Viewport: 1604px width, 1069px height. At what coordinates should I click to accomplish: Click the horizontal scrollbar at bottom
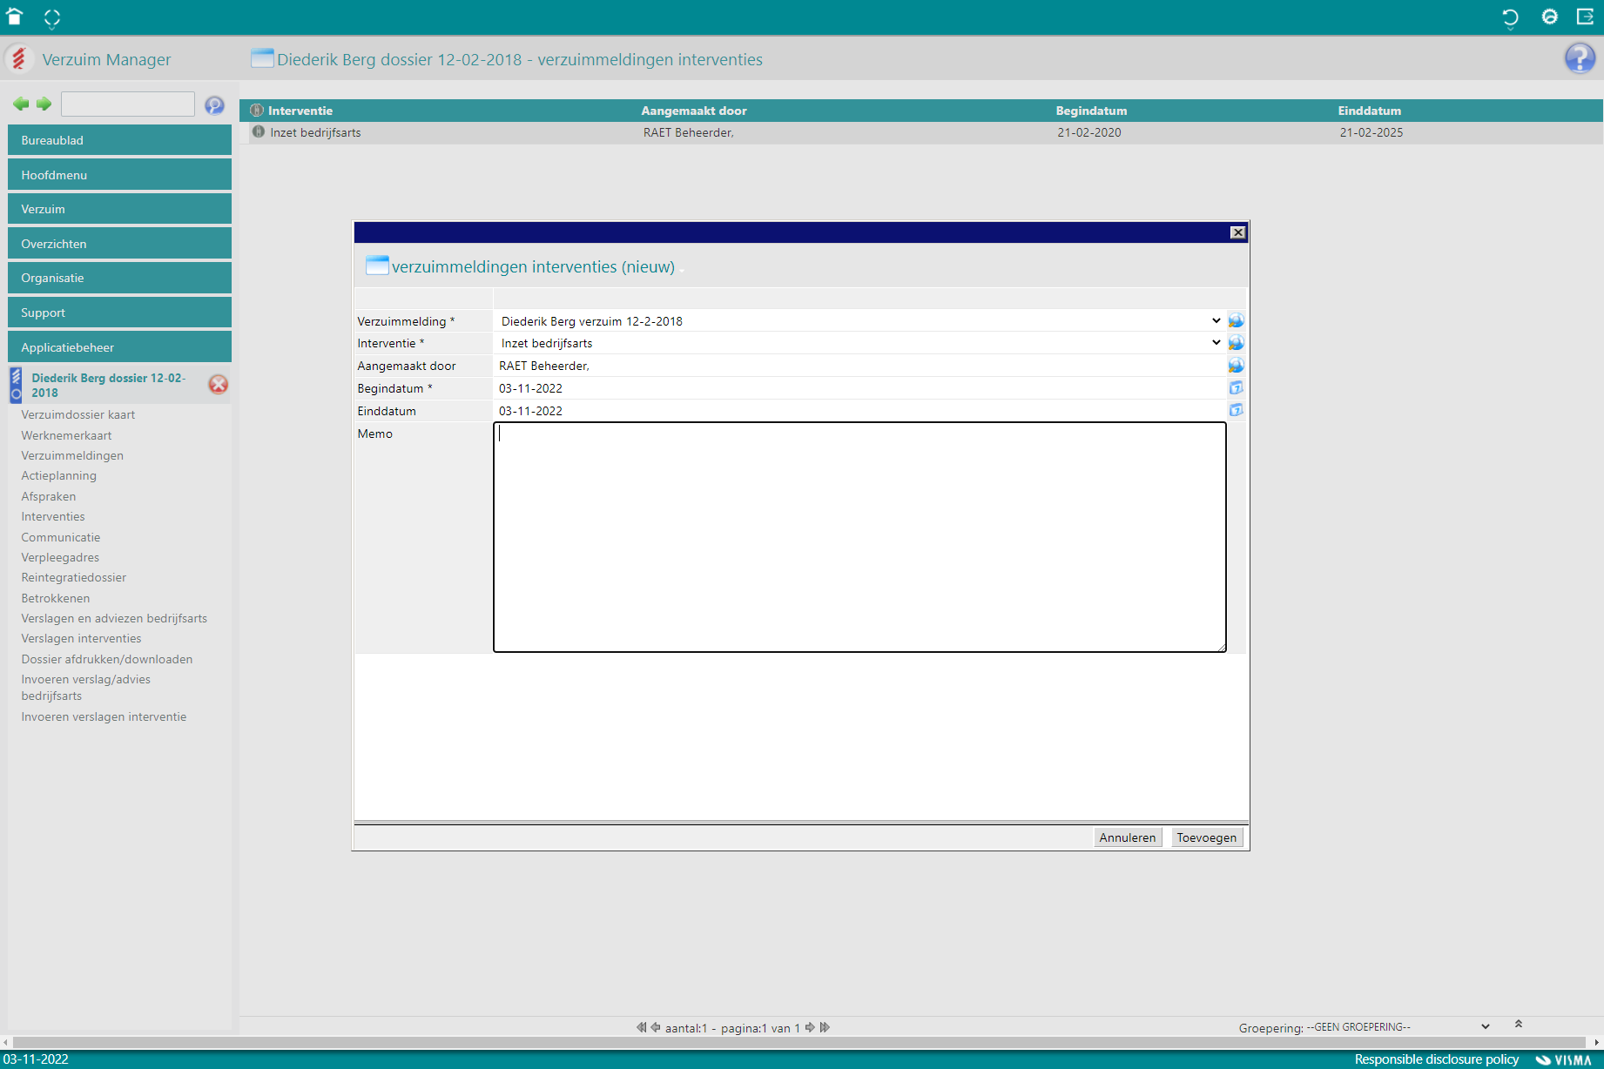(801, 1042)
